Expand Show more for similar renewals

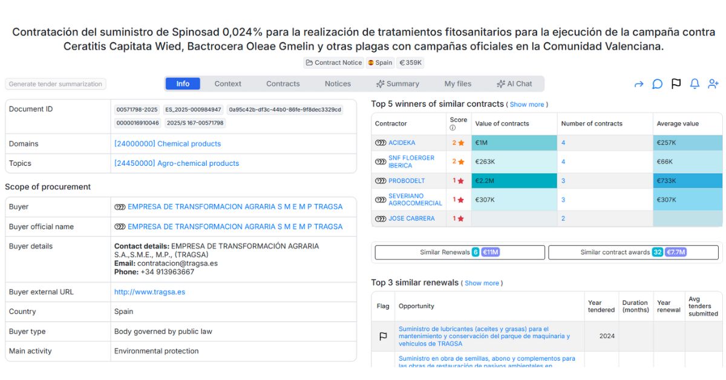tap(482, 283)
